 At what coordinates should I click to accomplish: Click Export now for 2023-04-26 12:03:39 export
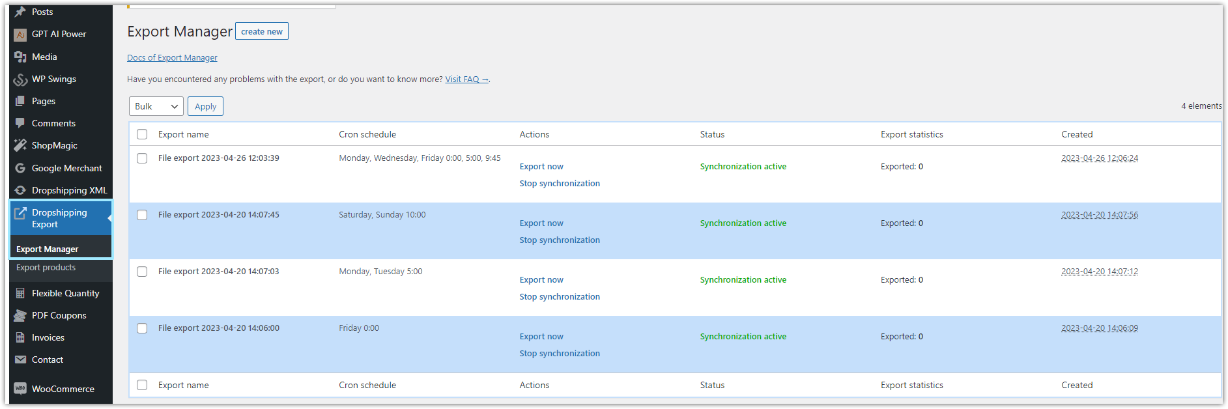tap(541, 167)
